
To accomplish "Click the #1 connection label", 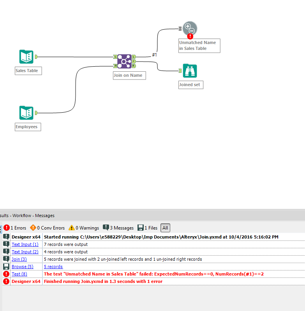I will (155, 55).
